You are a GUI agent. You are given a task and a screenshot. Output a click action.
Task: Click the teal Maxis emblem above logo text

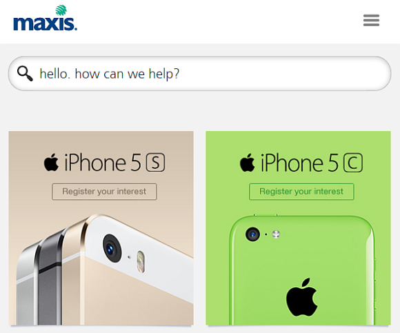pos(61,10)
